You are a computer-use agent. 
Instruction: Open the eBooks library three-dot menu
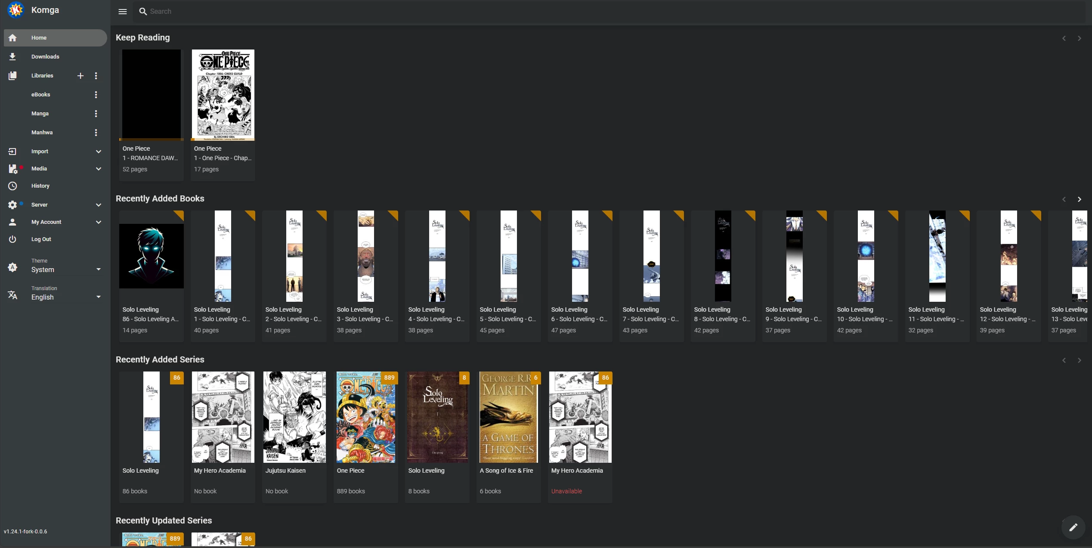click(x=96, y=95)
